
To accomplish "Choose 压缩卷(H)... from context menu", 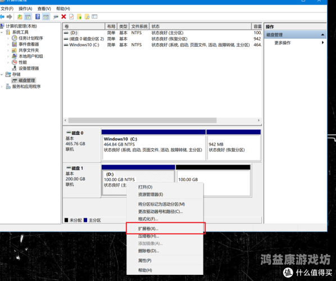I will [x=165, y=236].
